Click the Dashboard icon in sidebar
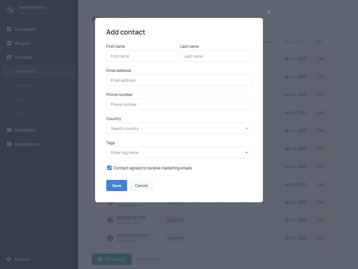358x269 pixels. tap(9, 29)
